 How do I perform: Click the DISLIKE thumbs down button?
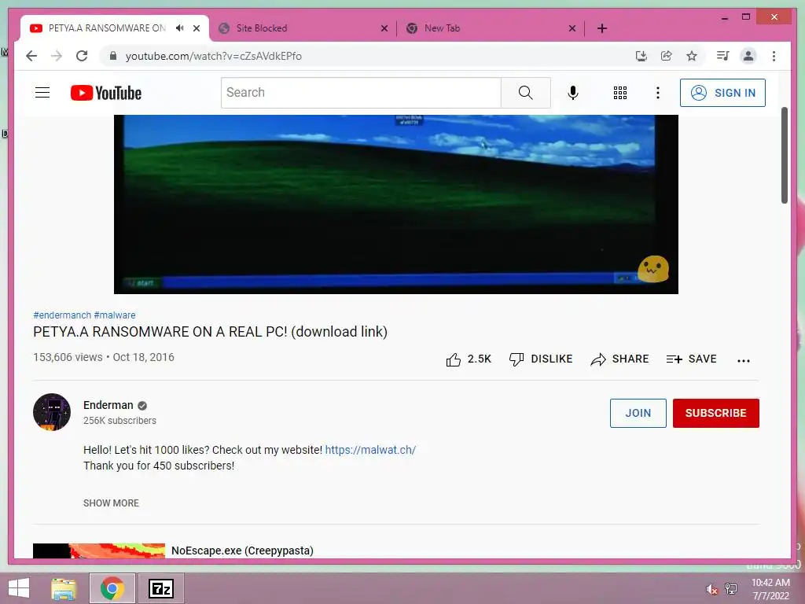coord(541,359)
